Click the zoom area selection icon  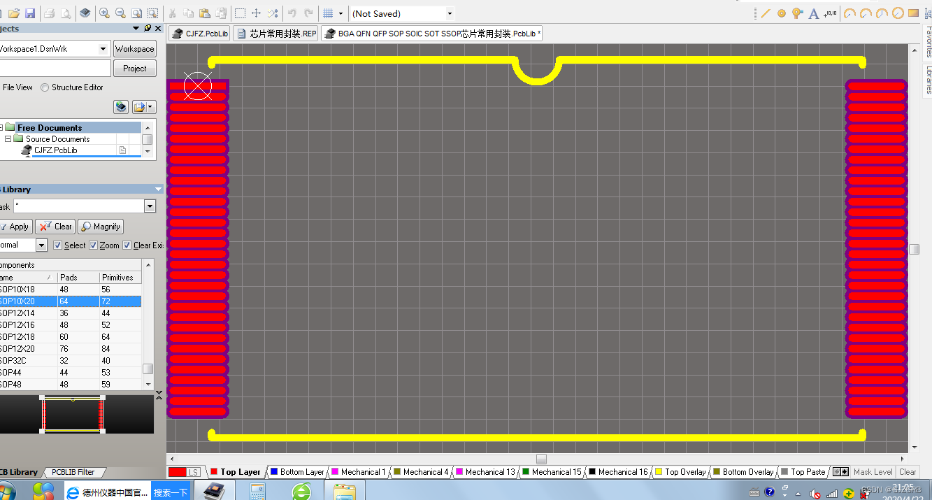(152, 13)
